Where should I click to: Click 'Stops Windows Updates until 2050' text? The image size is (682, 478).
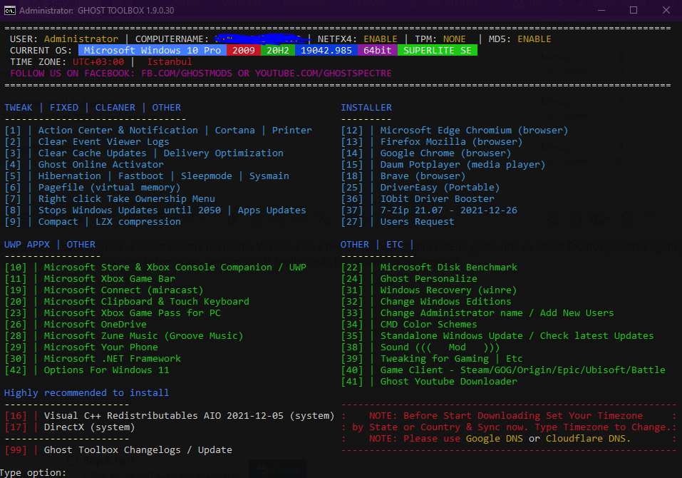pyautogui.click(x=130, y=210)
